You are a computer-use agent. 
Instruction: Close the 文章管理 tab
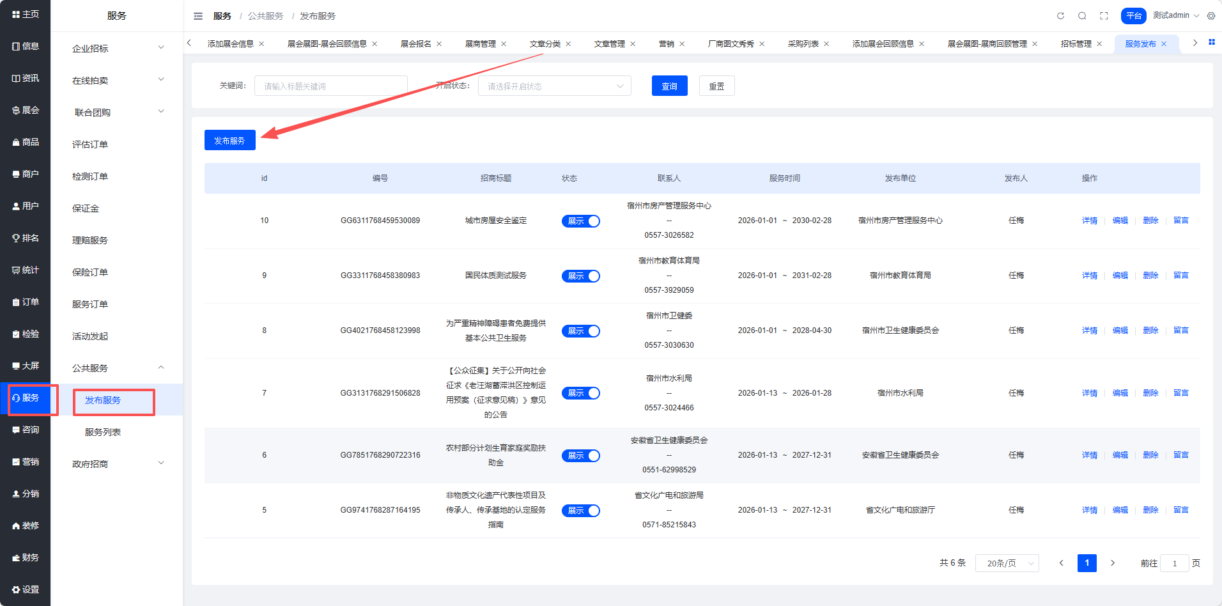633,44
